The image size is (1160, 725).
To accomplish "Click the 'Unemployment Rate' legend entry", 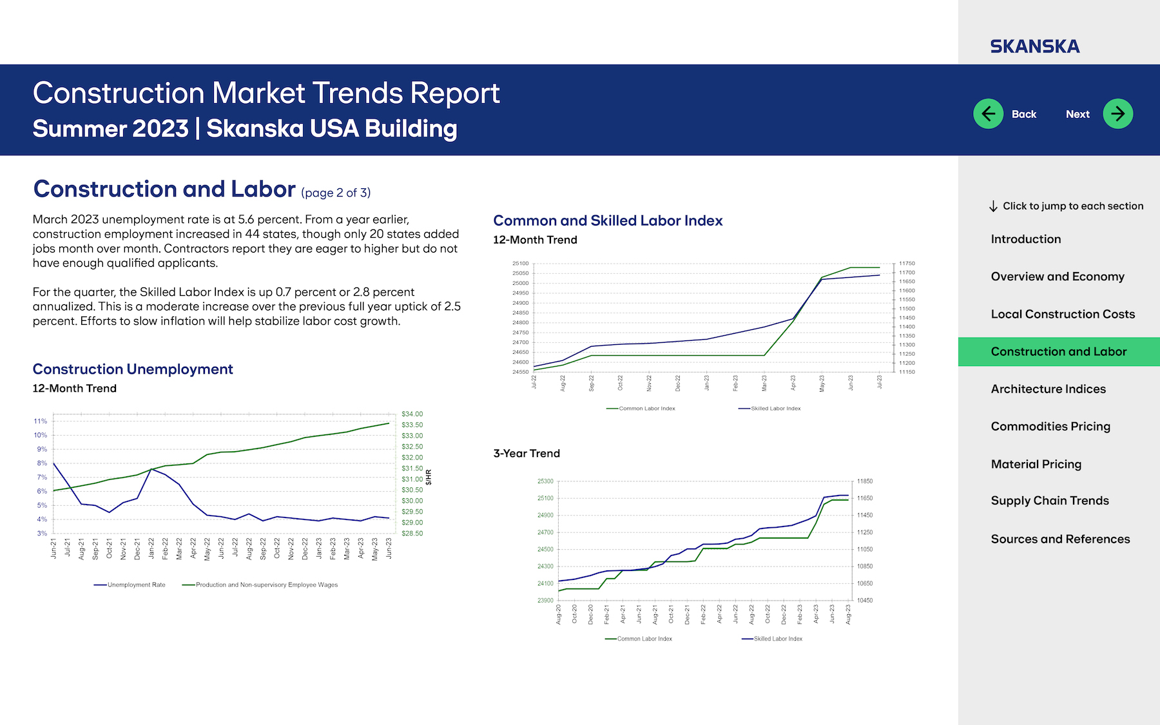I will (130, 585).
